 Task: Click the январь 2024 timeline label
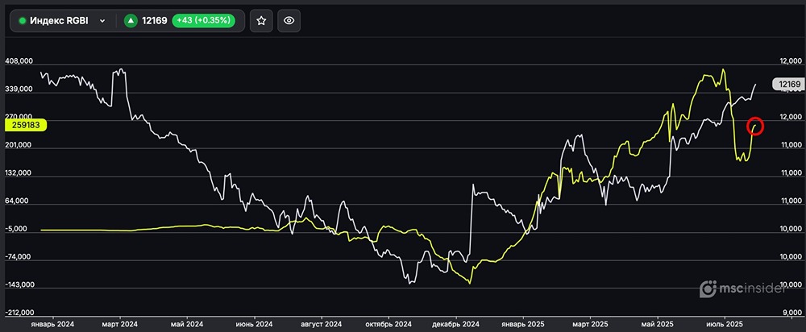pos(52,324)
